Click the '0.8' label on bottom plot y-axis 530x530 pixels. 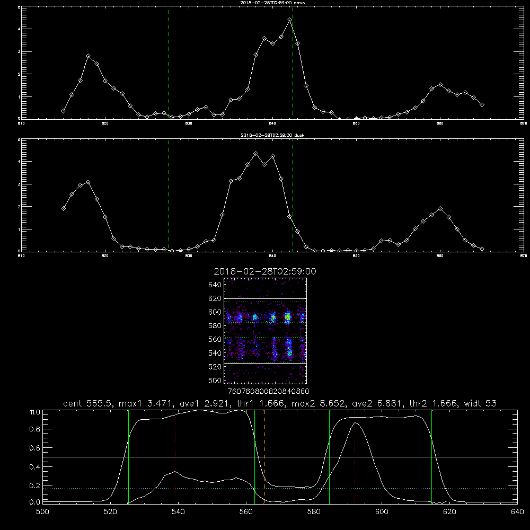tap(35, 429)
